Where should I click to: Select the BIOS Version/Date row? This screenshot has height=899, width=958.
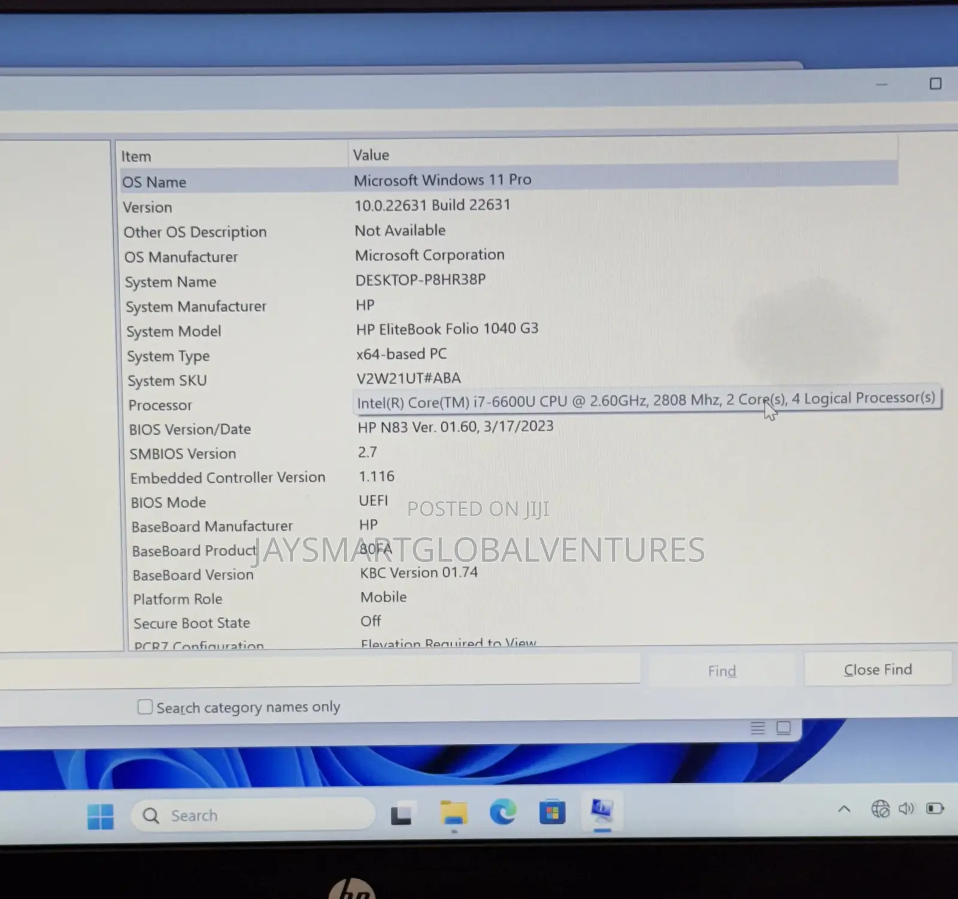point(512,428)
